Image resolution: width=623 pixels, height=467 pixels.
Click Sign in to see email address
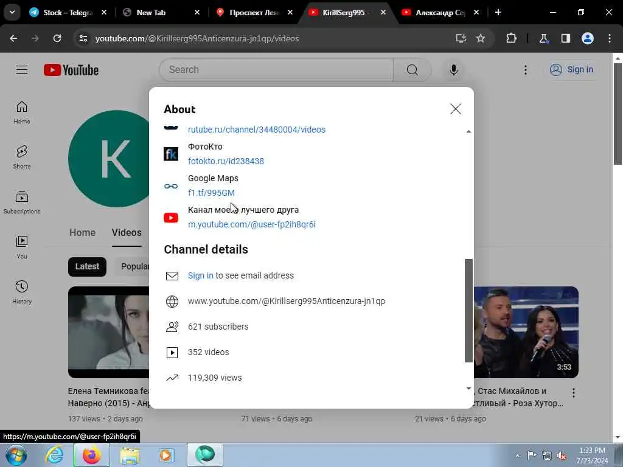click(x=201, y=275)
